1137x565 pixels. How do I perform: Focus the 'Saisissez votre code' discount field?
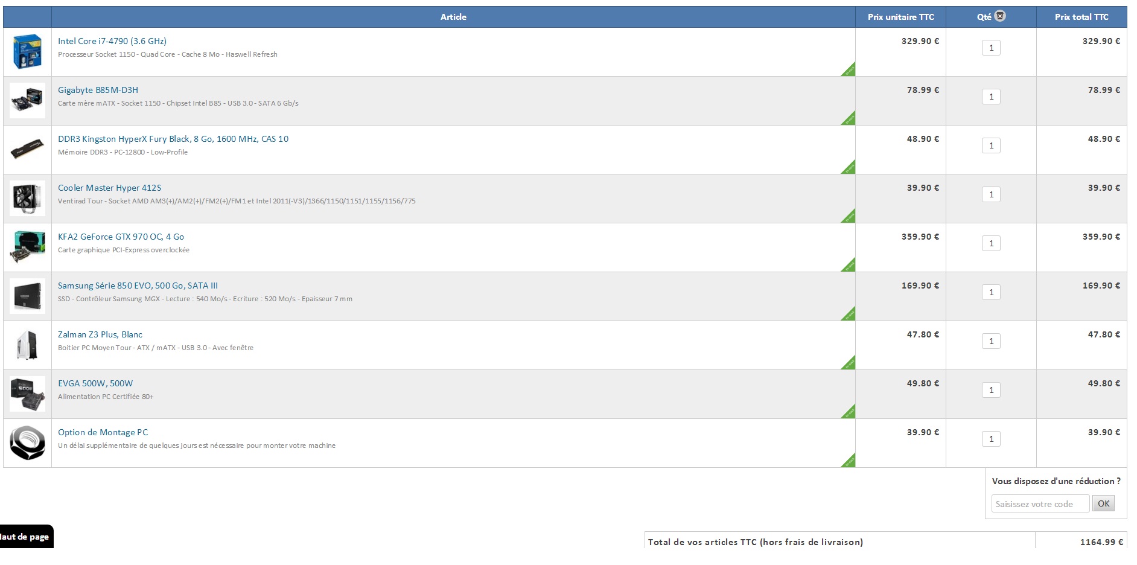pyautogui.click(x=1040, y=503)
